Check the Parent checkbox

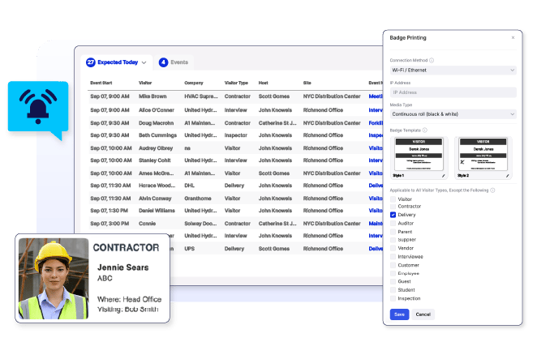tap(393, 232)
